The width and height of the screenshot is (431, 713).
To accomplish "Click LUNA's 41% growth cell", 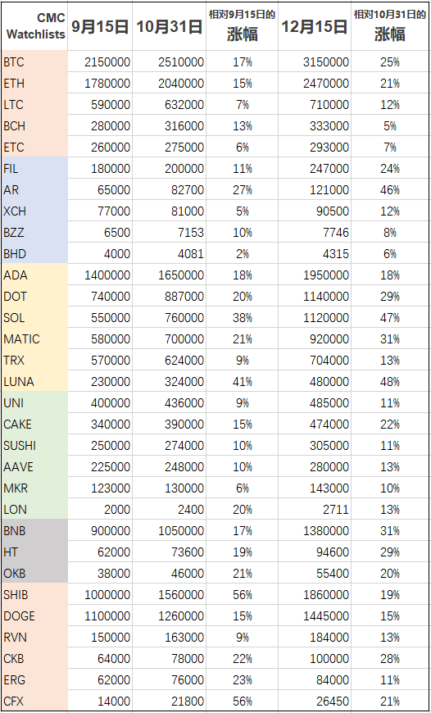I will pyautogui.click(x=242, y=382).
